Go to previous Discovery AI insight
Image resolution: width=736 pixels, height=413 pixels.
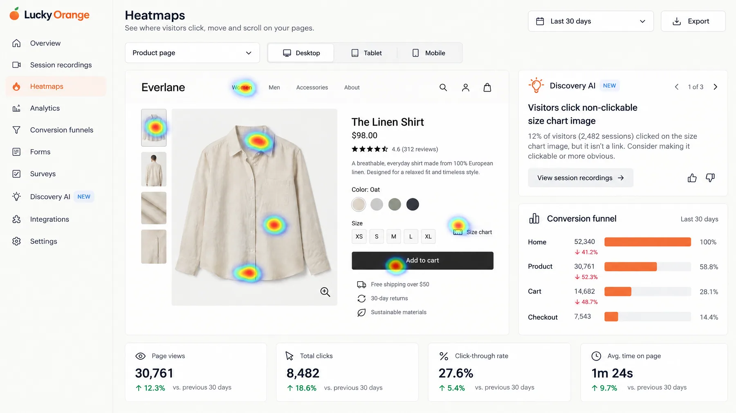pyautogui.click(x=677, y=87)
